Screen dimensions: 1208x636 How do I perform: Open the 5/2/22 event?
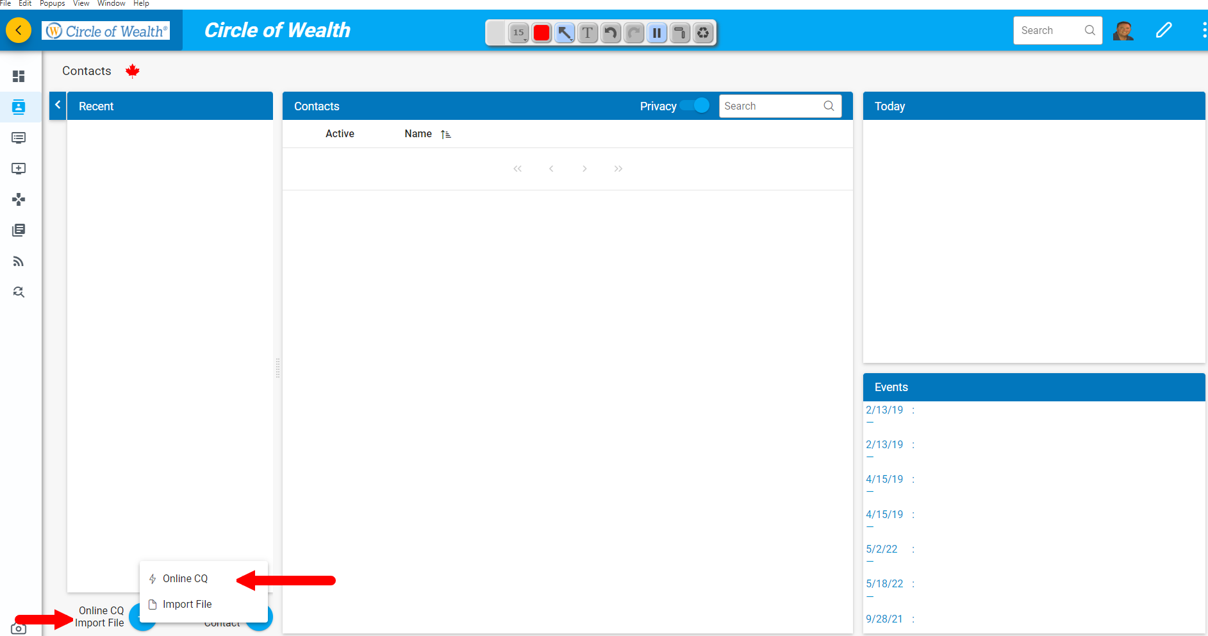coord(882,549)
